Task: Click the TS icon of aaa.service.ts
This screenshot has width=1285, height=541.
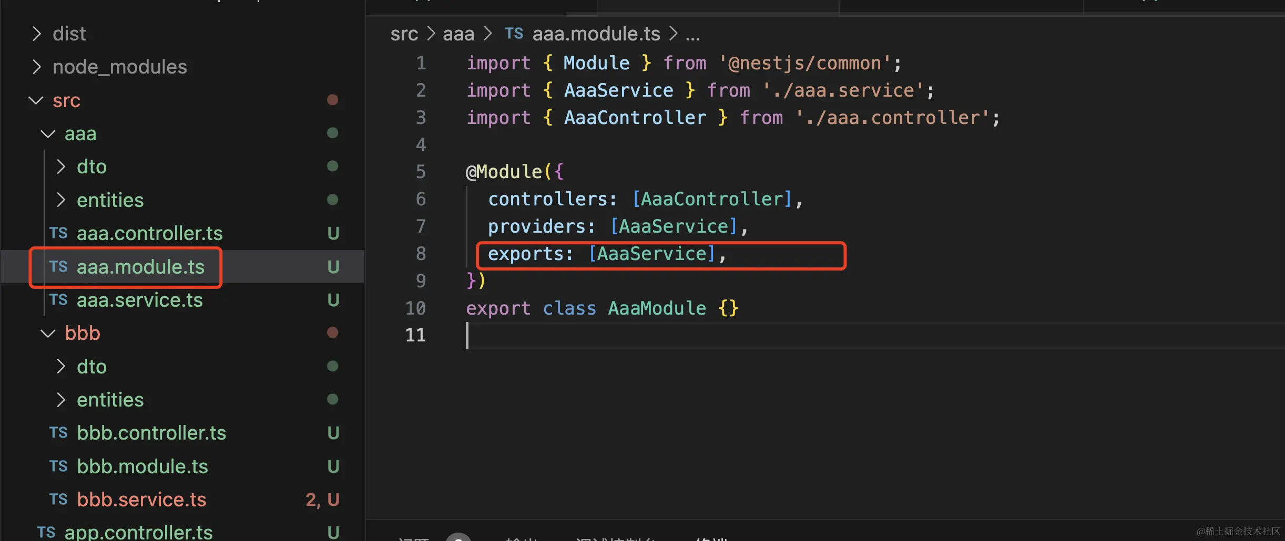Action: coord(58,300)
